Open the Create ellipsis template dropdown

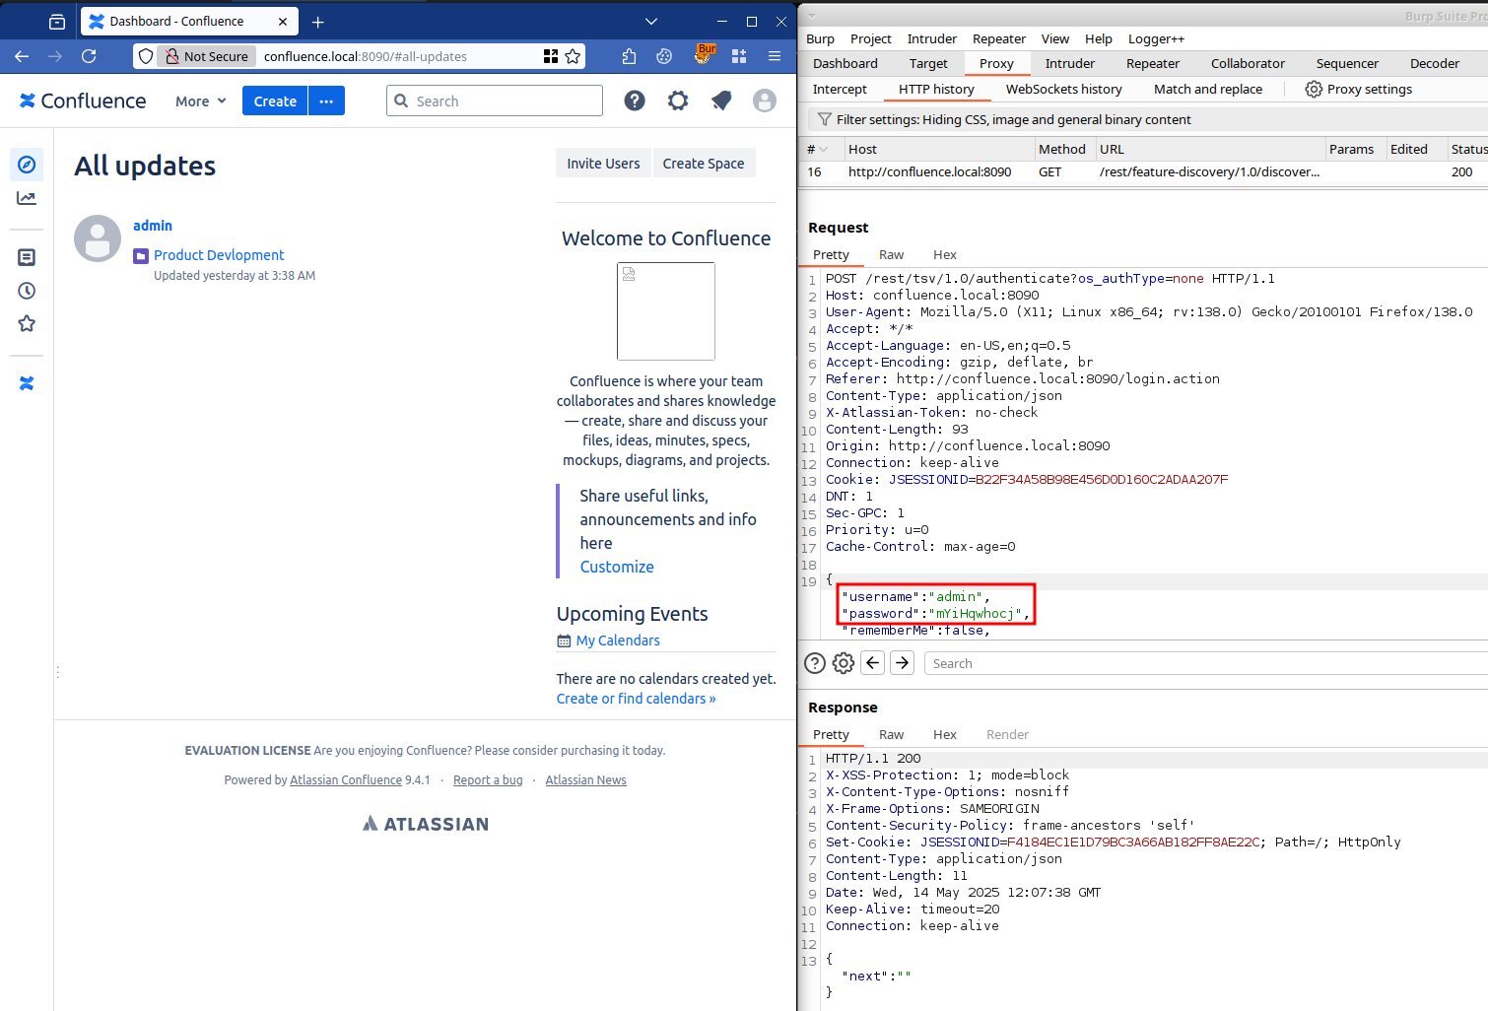326,101
